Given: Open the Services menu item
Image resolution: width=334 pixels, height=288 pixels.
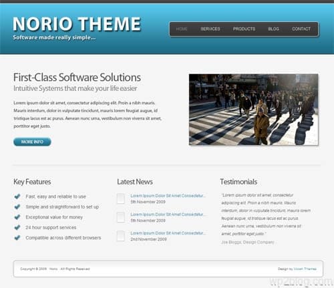Looking at the screenshot, I should coord(210,29).
